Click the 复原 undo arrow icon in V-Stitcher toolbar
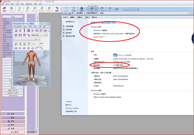Image resolution: width=194 pixels, height=135 pixels. click(x=57, y=8)
